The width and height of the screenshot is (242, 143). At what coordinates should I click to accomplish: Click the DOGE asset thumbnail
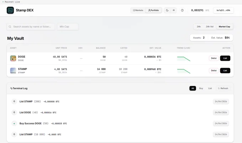point(13,58)
